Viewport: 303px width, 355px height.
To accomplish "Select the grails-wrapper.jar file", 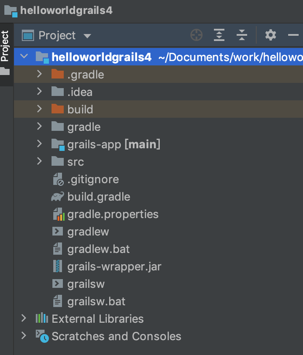I will (x=114, y=267).
